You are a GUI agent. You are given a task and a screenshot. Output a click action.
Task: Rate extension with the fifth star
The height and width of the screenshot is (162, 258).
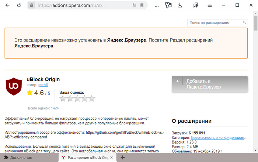click(92, 98)
